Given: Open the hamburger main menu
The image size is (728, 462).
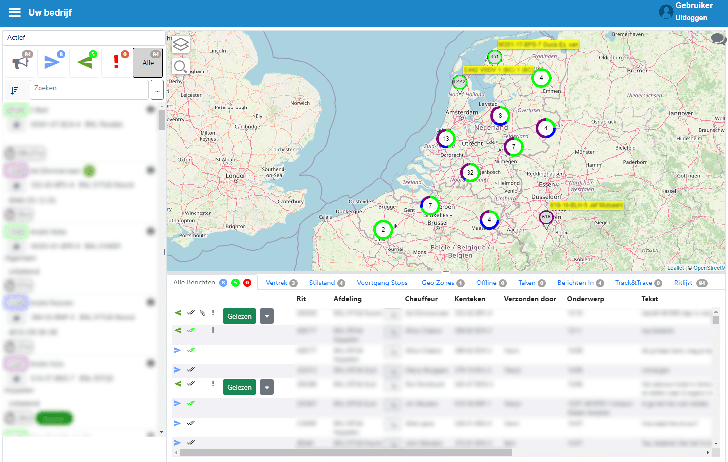Looking at the screenshot, I should (15, 13).
